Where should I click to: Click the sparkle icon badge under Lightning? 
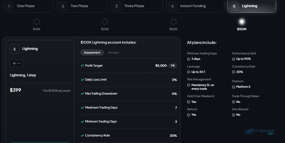click(x=17, y=63)
